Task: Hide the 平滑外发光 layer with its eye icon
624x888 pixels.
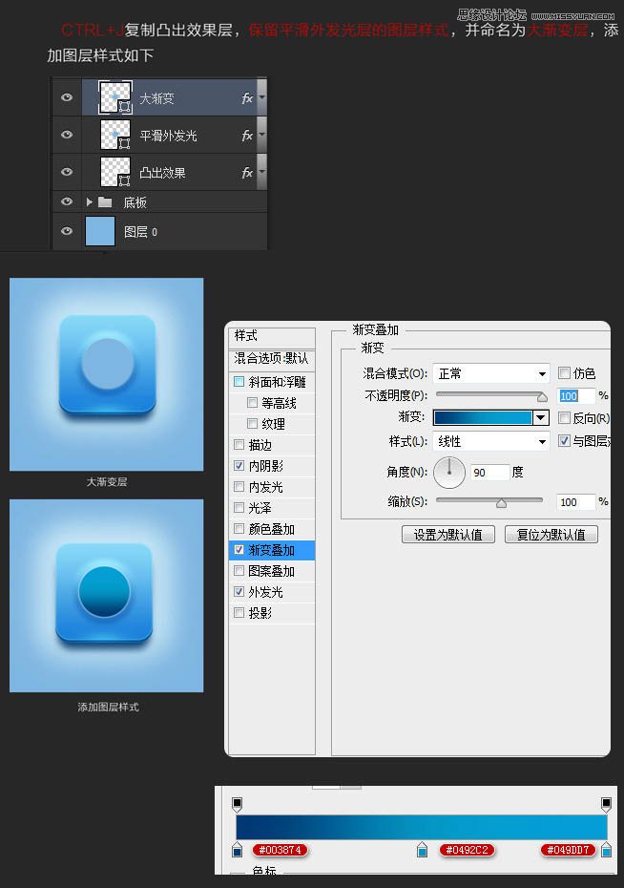Action: pos(67,135)
